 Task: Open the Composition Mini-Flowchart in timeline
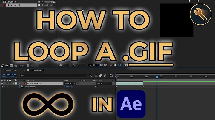90,75
